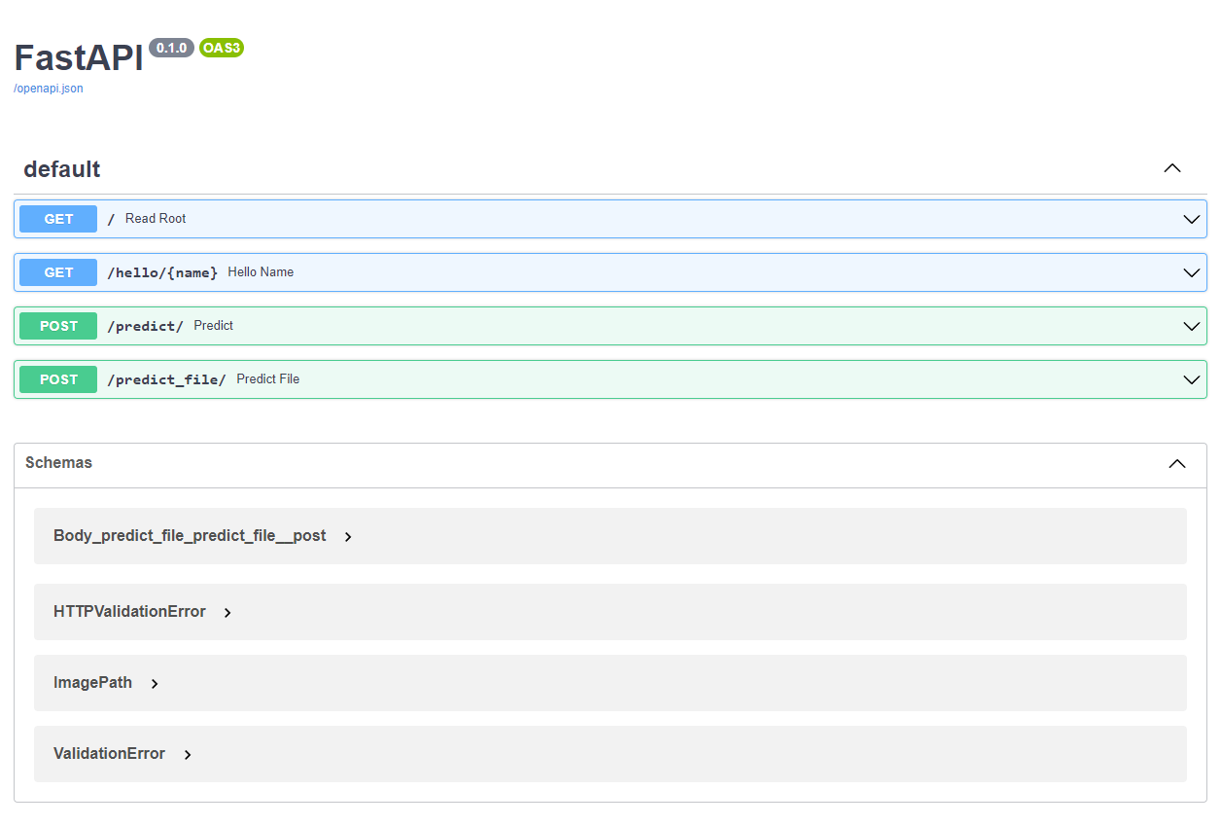Collapse the Schemas section chevron
This screenshot has height=826, width=1221.
(x=1177, y=463)
